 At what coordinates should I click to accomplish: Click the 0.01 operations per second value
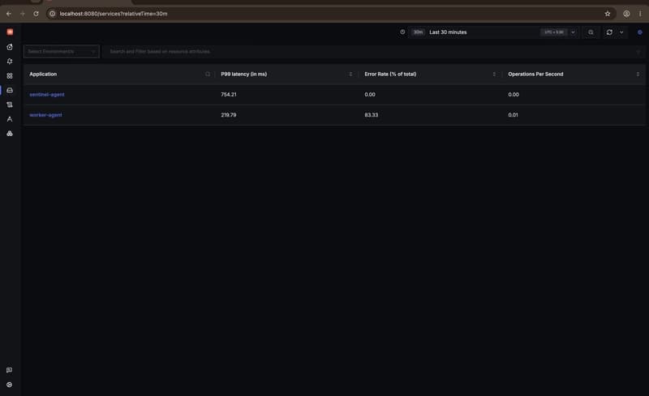coord(513,115)
